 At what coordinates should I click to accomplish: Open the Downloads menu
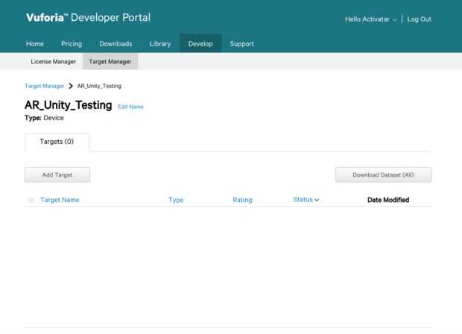115,44
